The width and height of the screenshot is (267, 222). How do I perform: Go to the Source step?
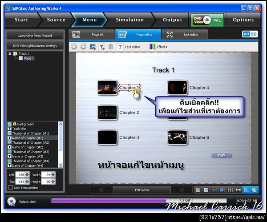pyautogui.click(x=56, y=20)
